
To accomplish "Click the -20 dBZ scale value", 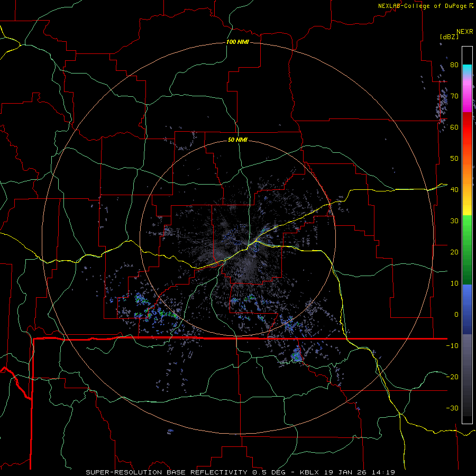I will coord(452,377).
